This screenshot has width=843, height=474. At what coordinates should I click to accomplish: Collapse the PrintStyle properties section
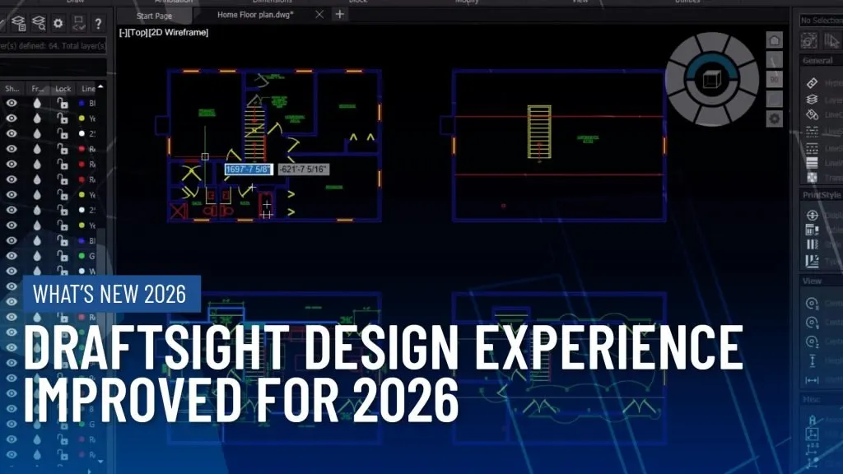point(821,194)
